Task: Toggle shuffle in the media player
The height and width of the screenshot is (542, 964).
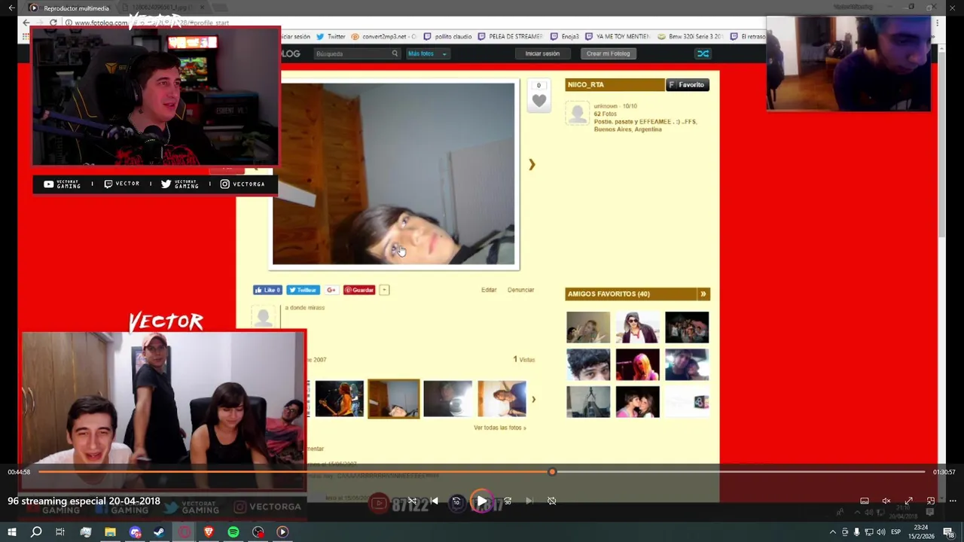Action: [412, 501]
